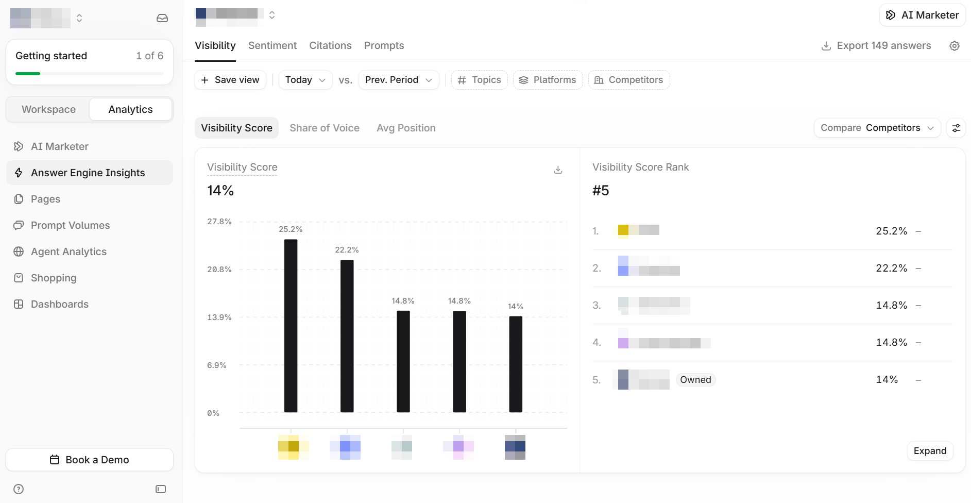Select the Visibility Score metric
Viewport: 971px width, 503px height.
coord(236,128)
